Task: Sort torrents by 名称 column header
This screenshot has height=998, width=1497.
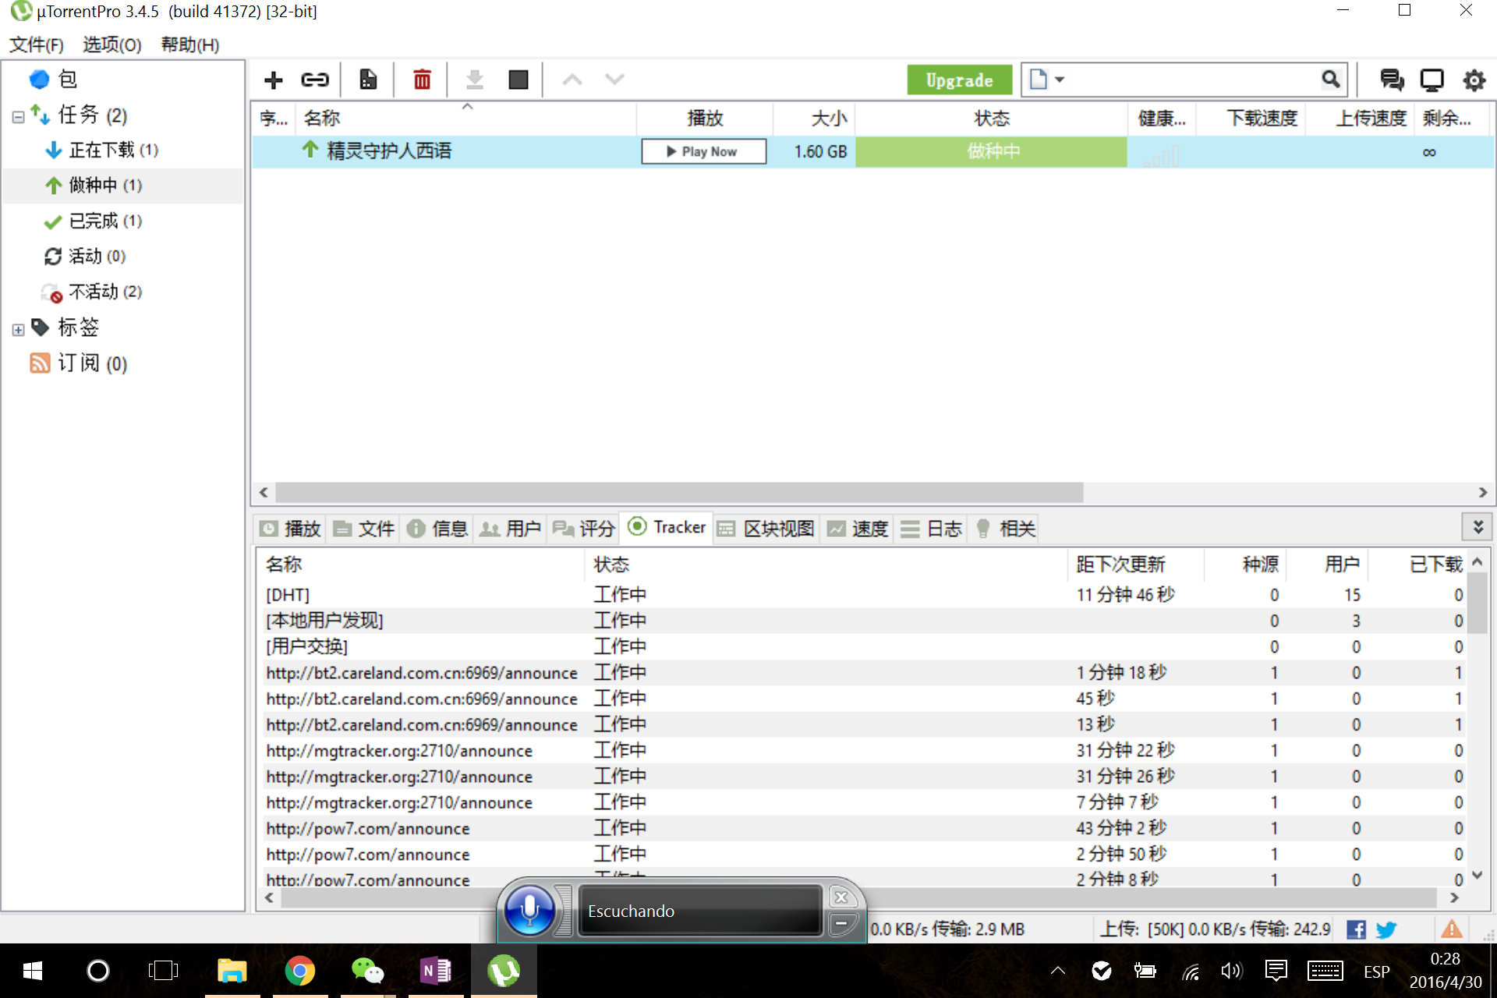Action: tap(466, 119)
